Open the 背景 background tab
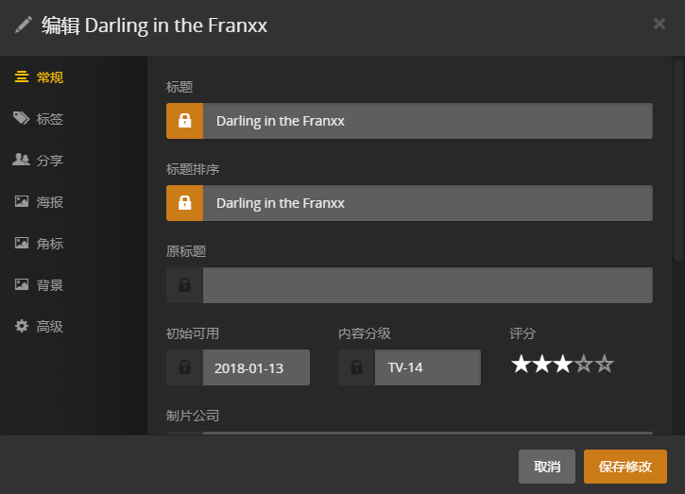 (x=49, y=285)
